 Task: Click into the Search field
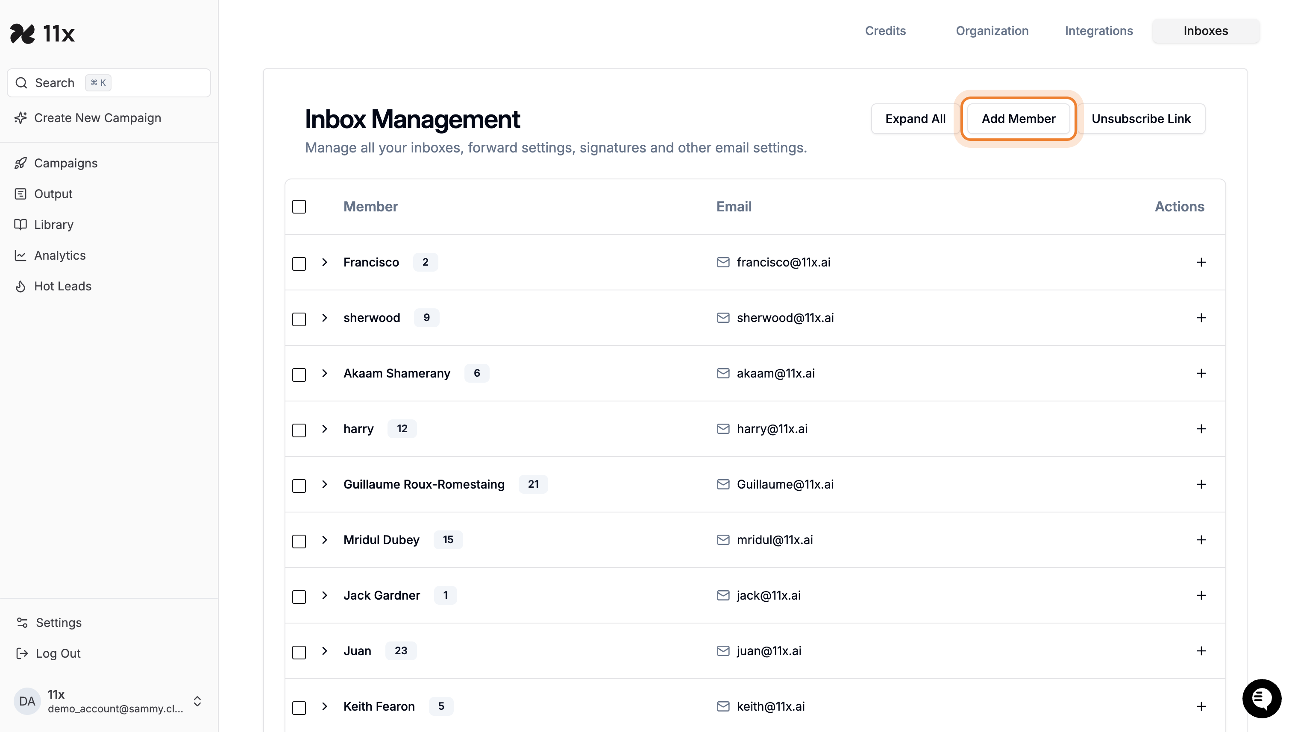click(x=109, y=82)
